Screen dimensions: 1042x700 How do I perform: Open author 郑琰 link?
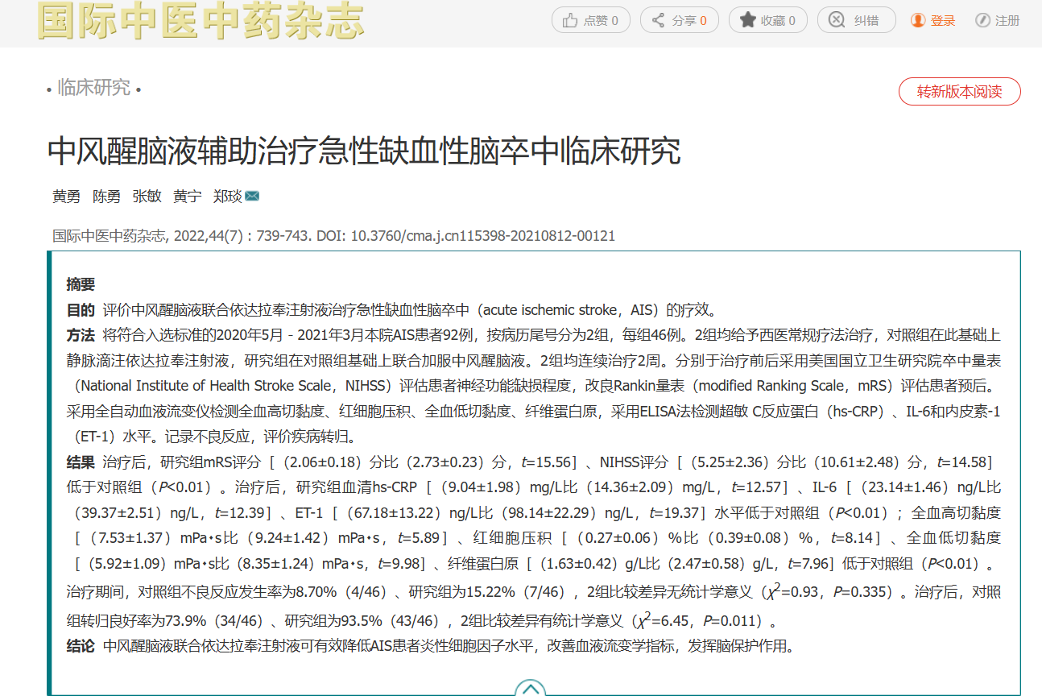(x=227, y=196)
